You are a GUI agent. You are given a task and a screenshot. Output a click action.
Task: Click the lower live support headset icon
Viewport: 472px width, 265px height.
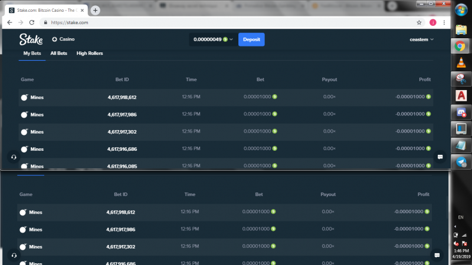14,256
